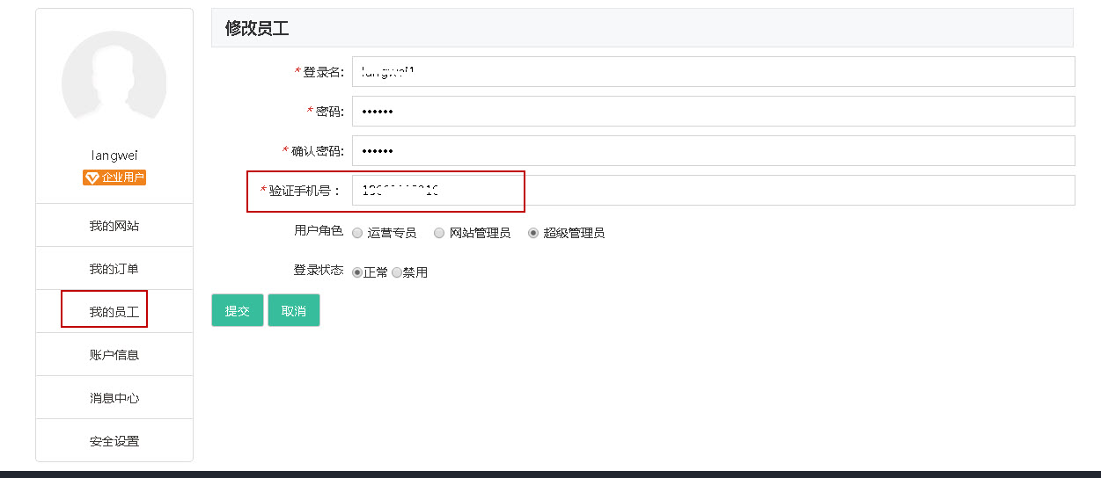The height and width of the screenshot is (478, 1101).
Task: Focus the 密码 password field
Action: [x=713, y=112]
